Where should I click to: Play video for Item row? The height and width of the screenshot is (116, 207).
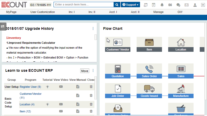(x=61, y=111)
